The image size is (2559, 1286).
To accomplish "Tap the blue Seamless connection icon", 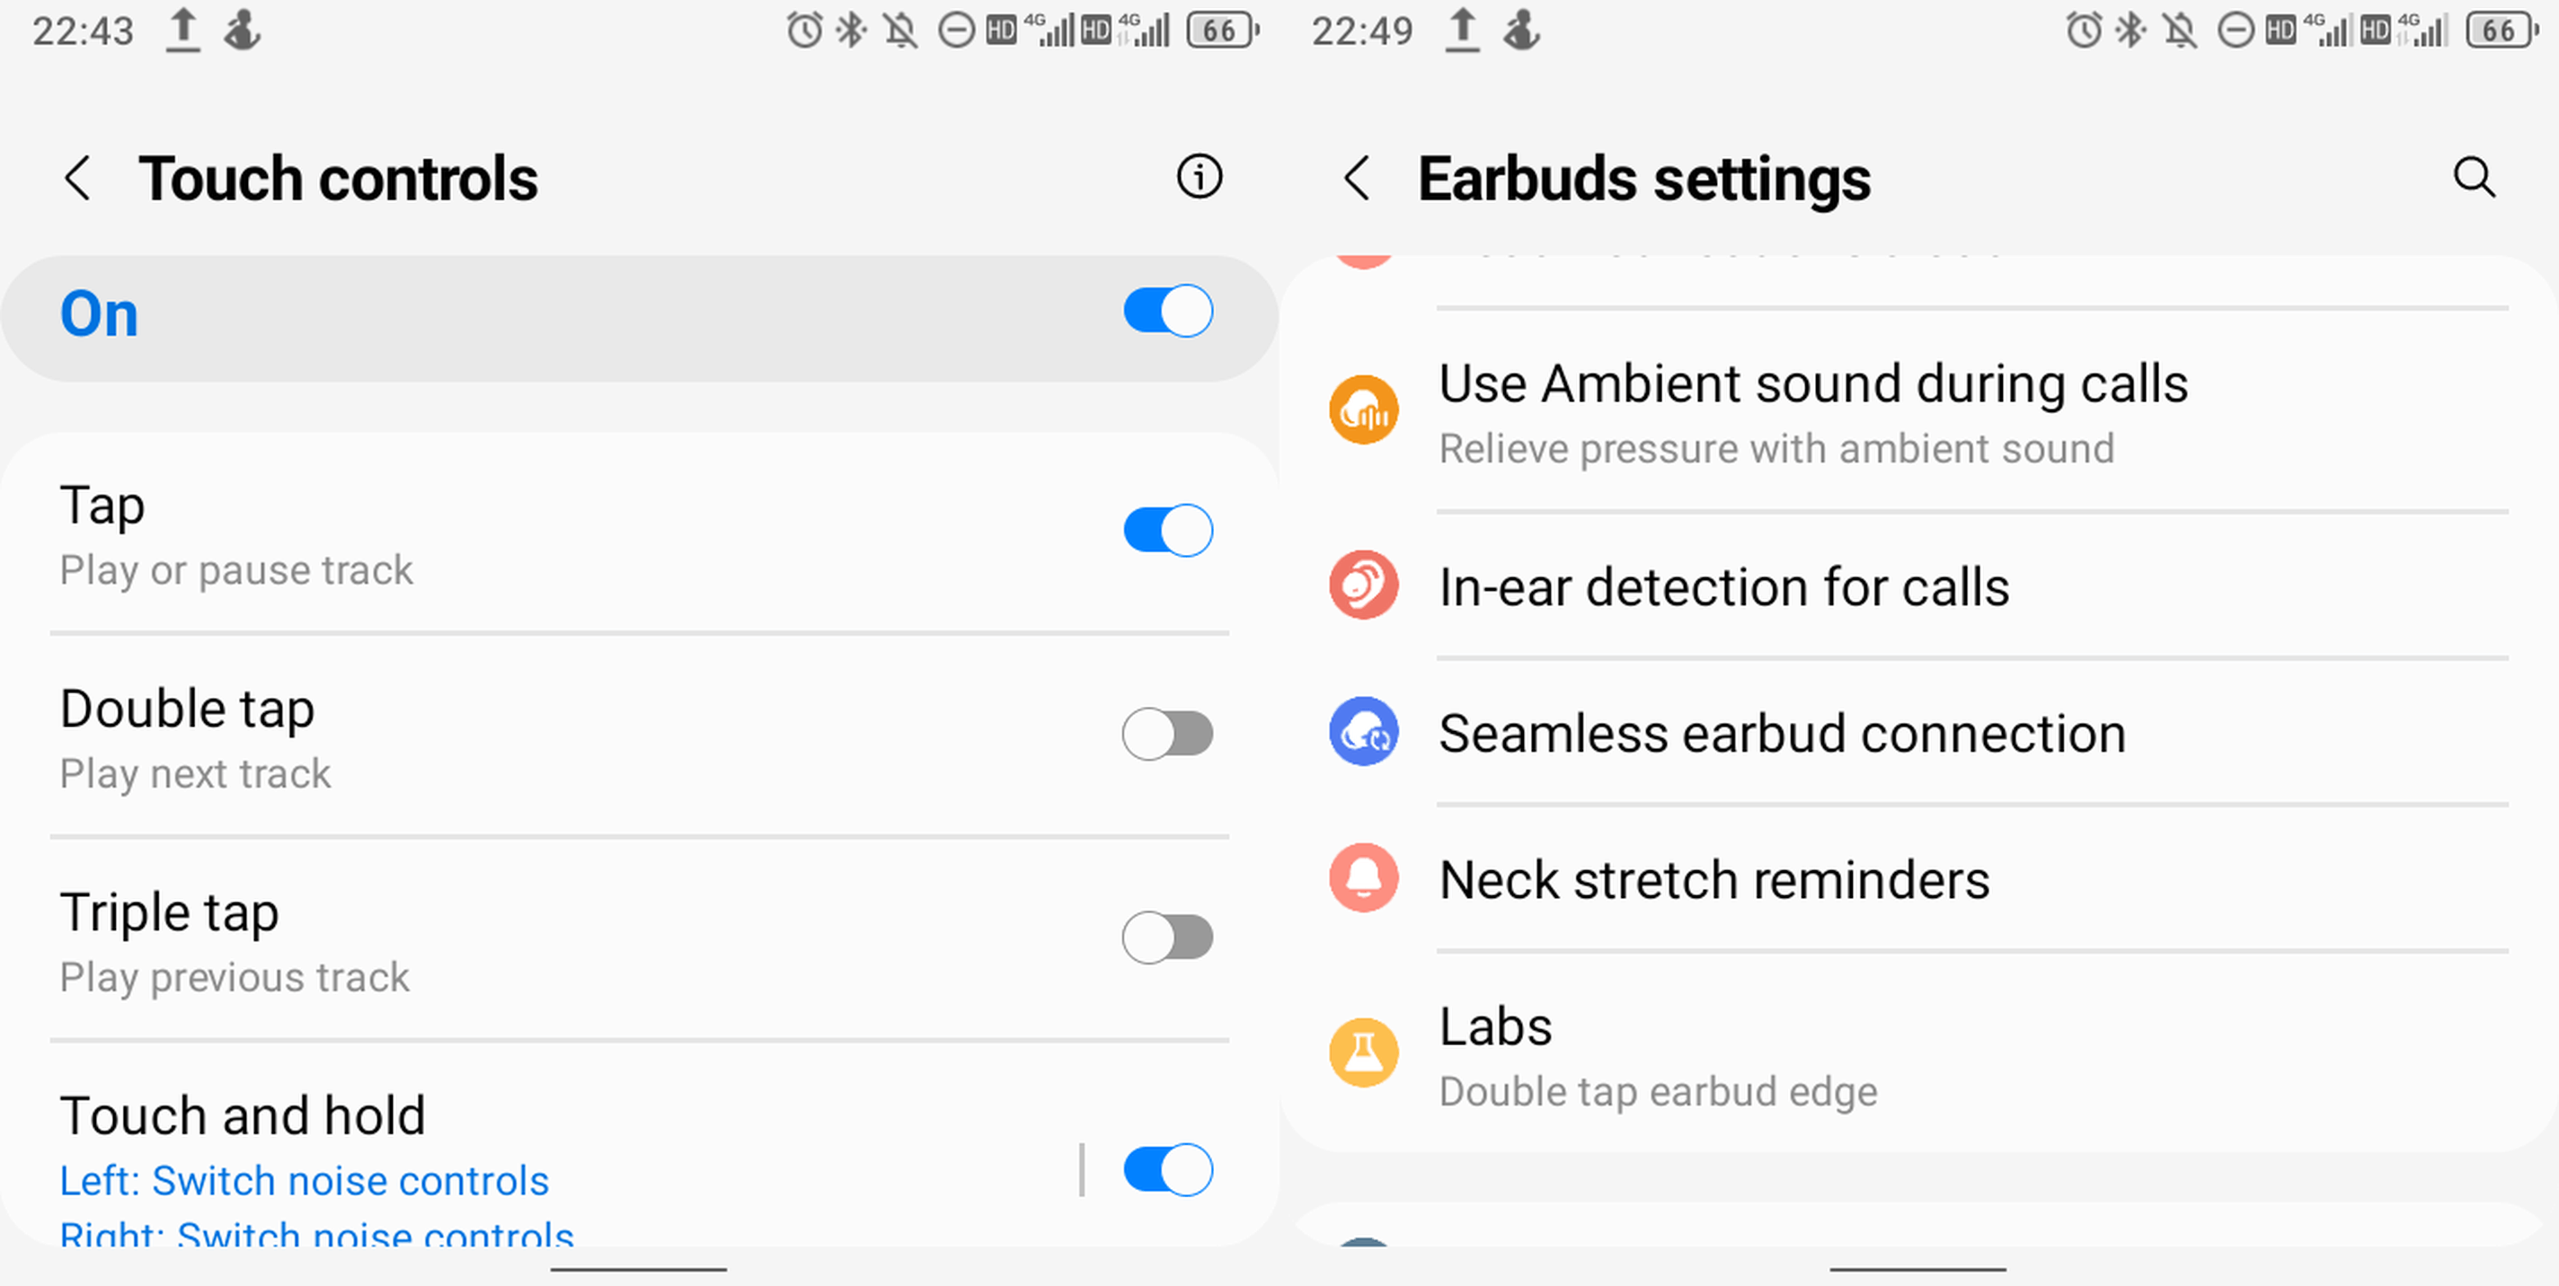I will pyautogui.click(x=1364, y=732).
